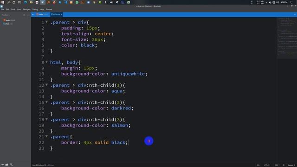Screen dimensions: 297x167
Task: Open the Edit menu
Action: (x=7, y=9)
